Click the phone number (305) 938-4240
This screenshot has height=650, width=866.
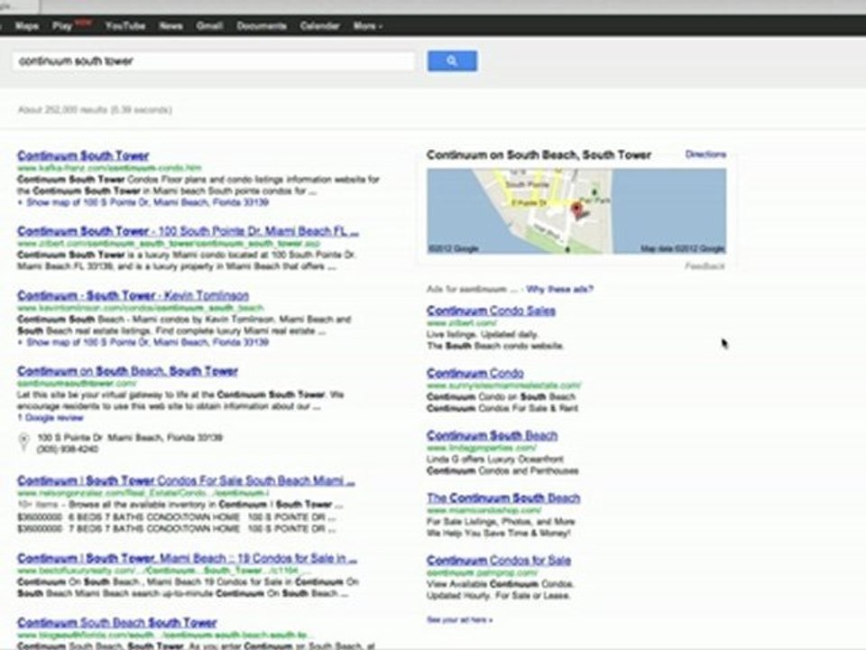tap(68, 449)
